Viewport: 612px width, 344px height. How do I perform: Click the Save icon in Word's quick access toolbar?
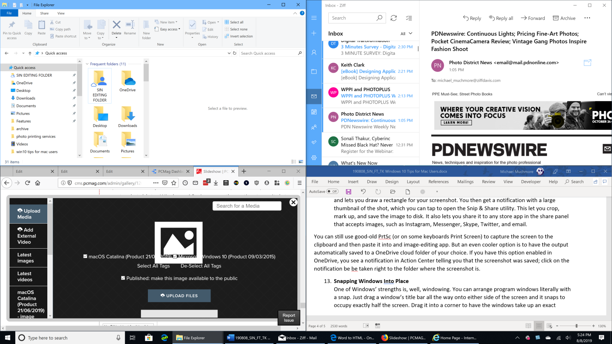click(x=348, y=192)
